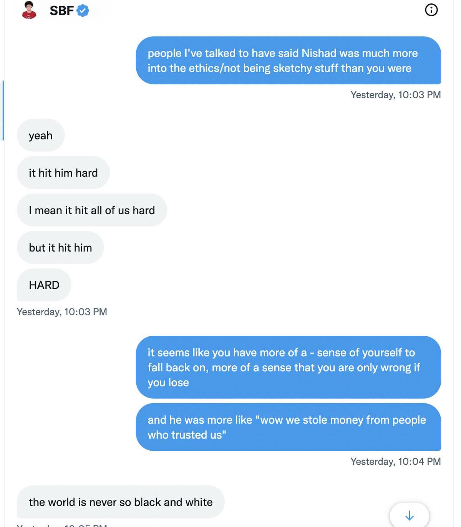Select the "wow we stole money" message
Image resolution: width=461 pixels, height=527 pixels.
tap(288, 427)
